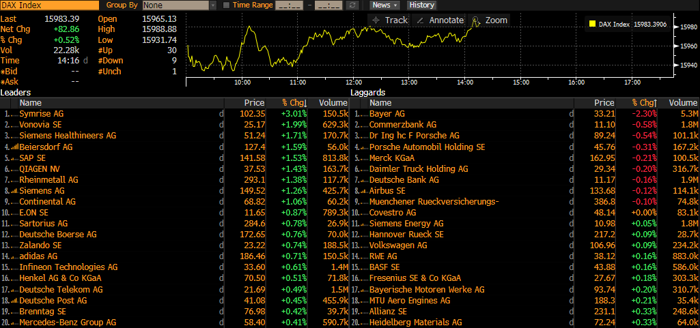The height and width of the screenshot is (328, 700).
Task: Activate the chart Zoom magnifier tool
Action: point(490,20)
